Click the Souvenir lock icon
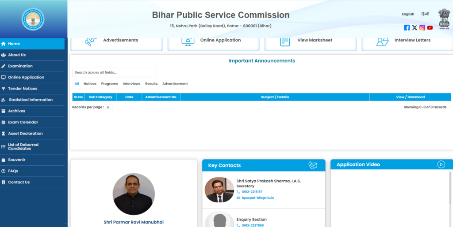The image size is (453, 227). (x=4, y=160)
